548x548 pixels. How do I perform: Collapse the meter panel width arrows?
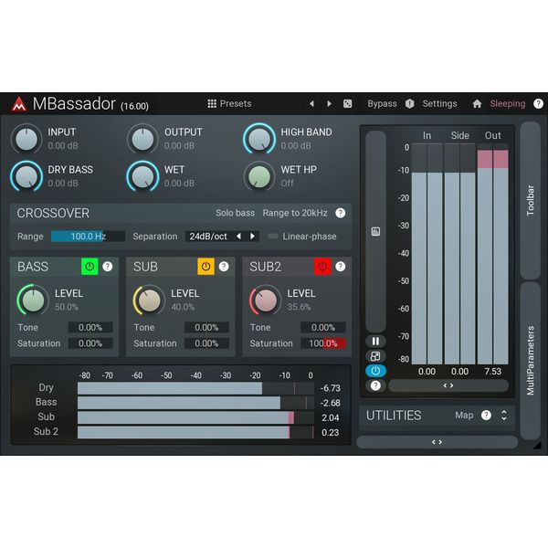448,385
